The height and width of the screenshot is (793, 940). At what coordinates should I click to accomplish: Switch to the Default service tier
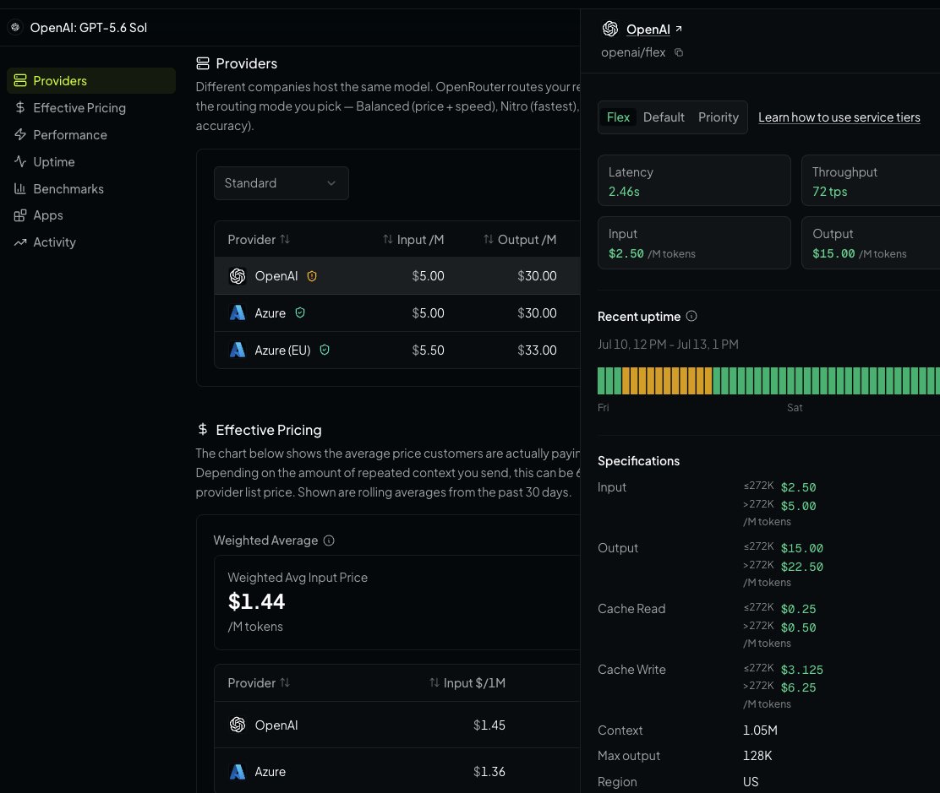click(664, 117)
